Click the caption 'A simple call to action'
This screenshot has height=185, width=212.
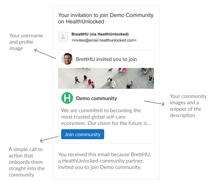[27, 162]
